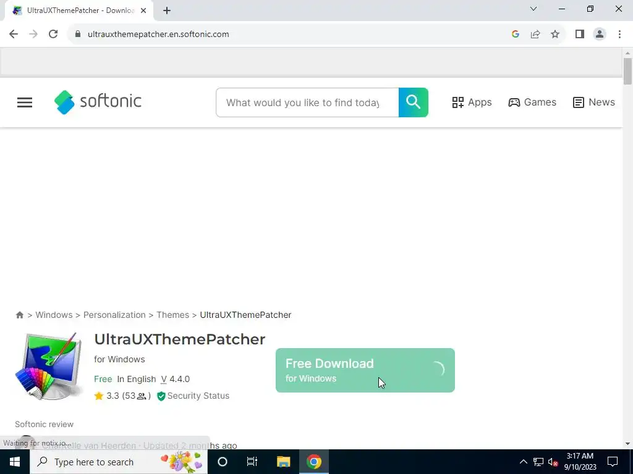The width and height of the screenshot is (633, 474).
Task: Close the UltraUXThemePatcher tab
Action: (x=143, y=10)
